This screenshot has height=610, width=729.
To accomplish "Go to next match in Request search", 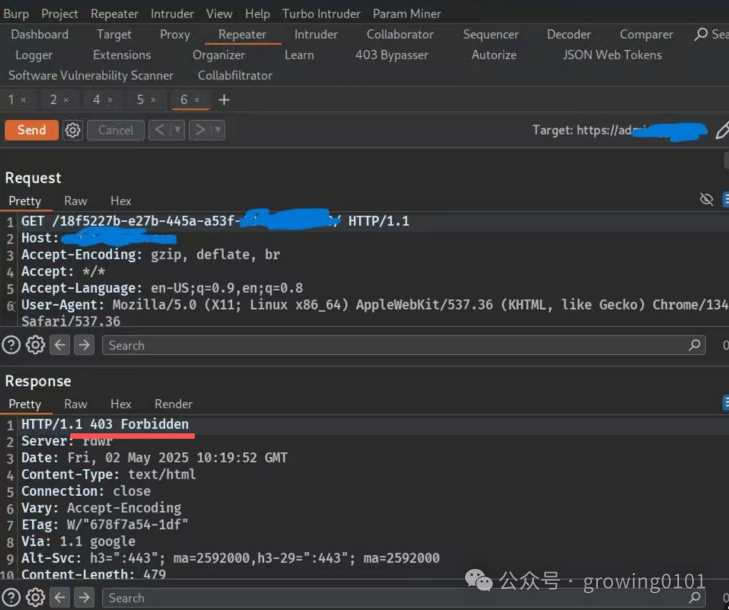I will [x=84, y=345].
